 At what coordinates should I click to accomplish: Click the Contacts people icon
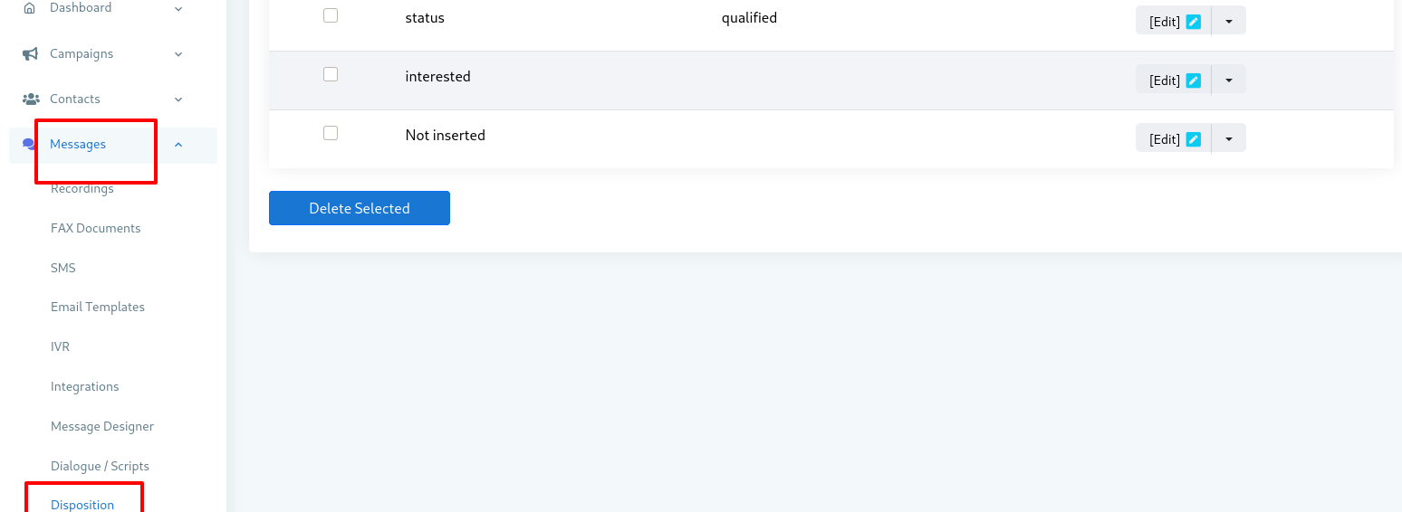[x=30, y=99]
